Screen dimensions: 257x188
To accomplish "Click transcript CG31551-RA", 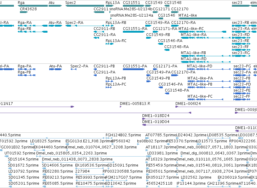I will click(133, 32).
